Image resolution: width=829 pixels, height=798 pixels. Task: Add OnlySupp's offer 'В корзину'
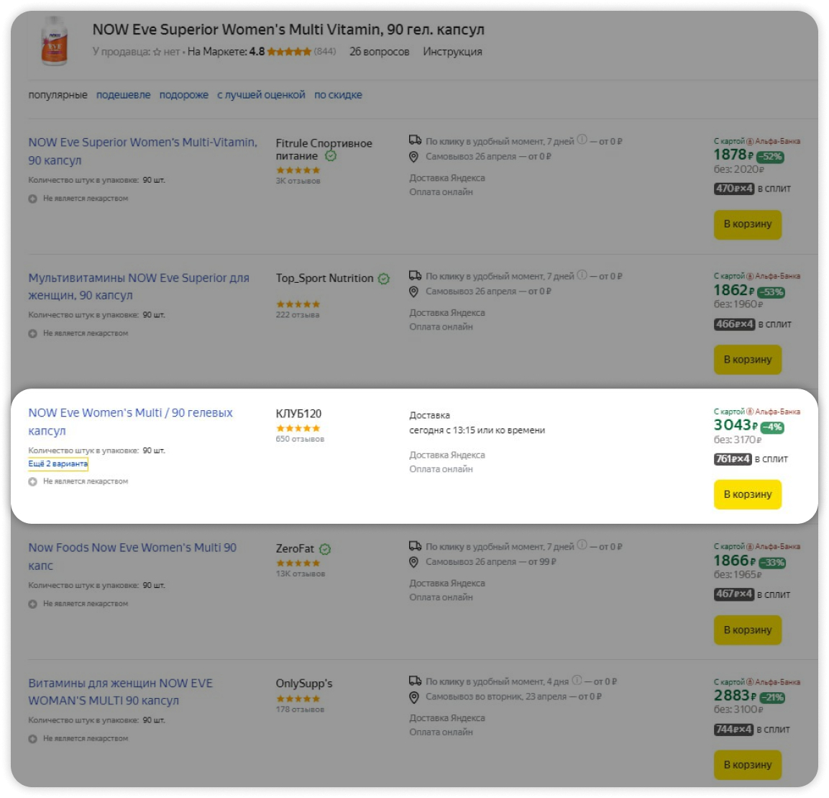pos(747,764)
